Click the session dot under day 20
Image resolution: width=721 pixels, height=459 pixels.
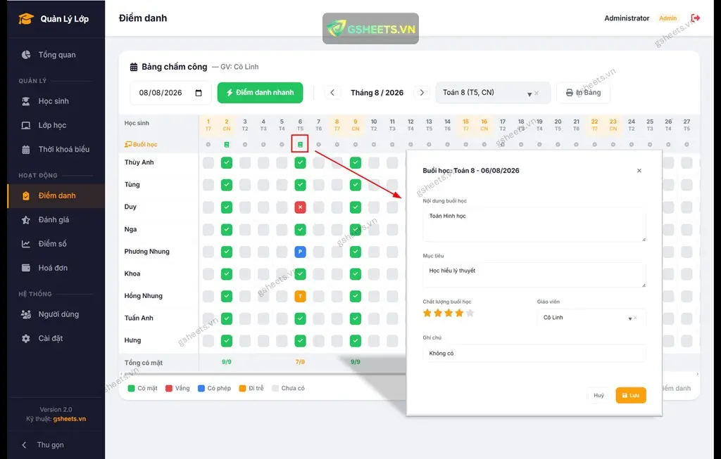coord(558,145)
